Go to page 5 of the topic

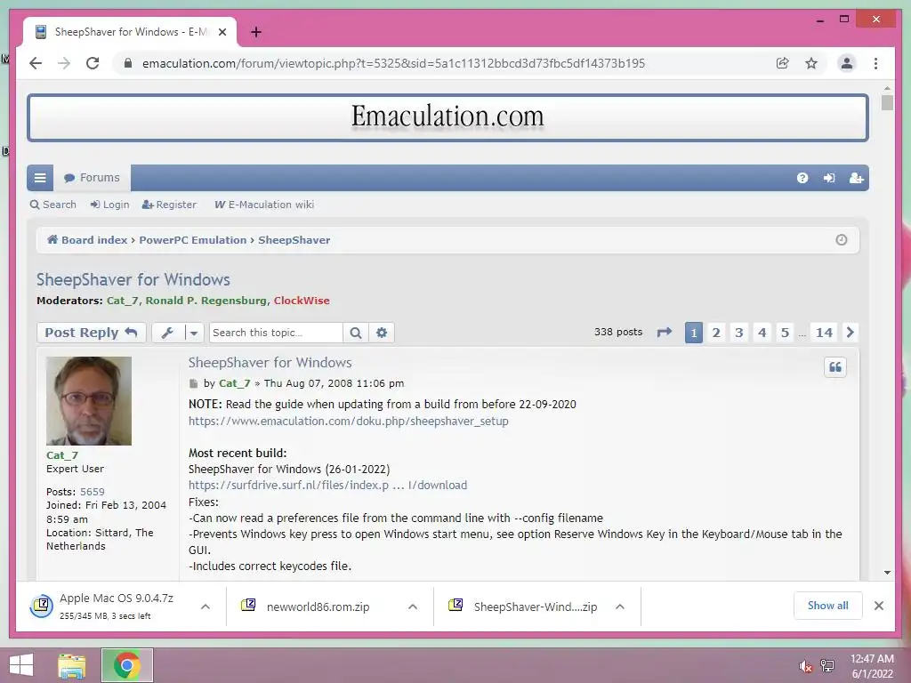tap(785, 333)
